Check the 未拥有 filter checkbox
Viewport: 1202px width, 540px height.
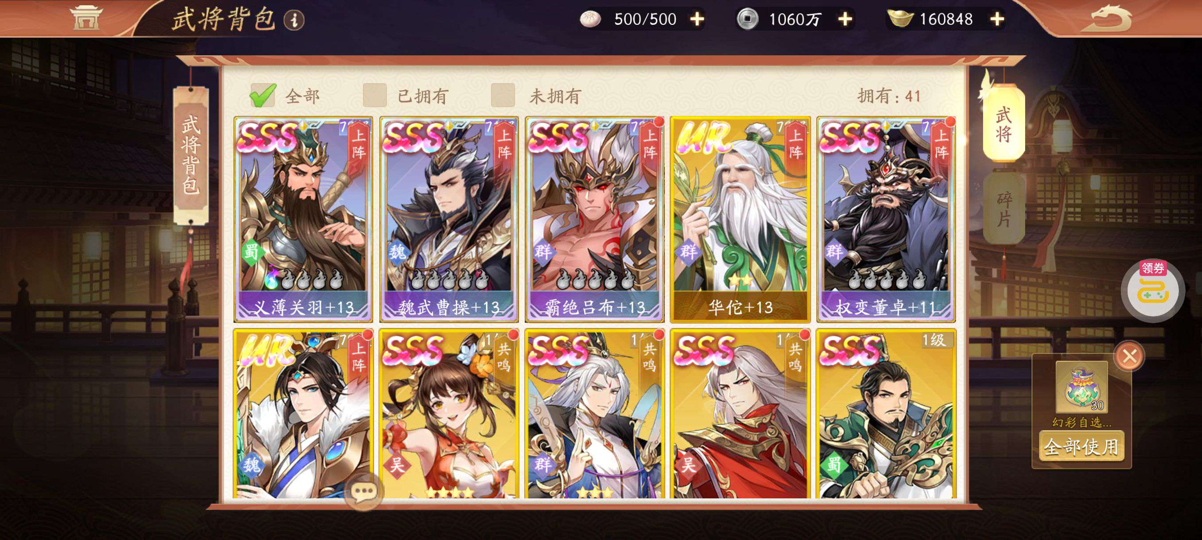point(503,96)
